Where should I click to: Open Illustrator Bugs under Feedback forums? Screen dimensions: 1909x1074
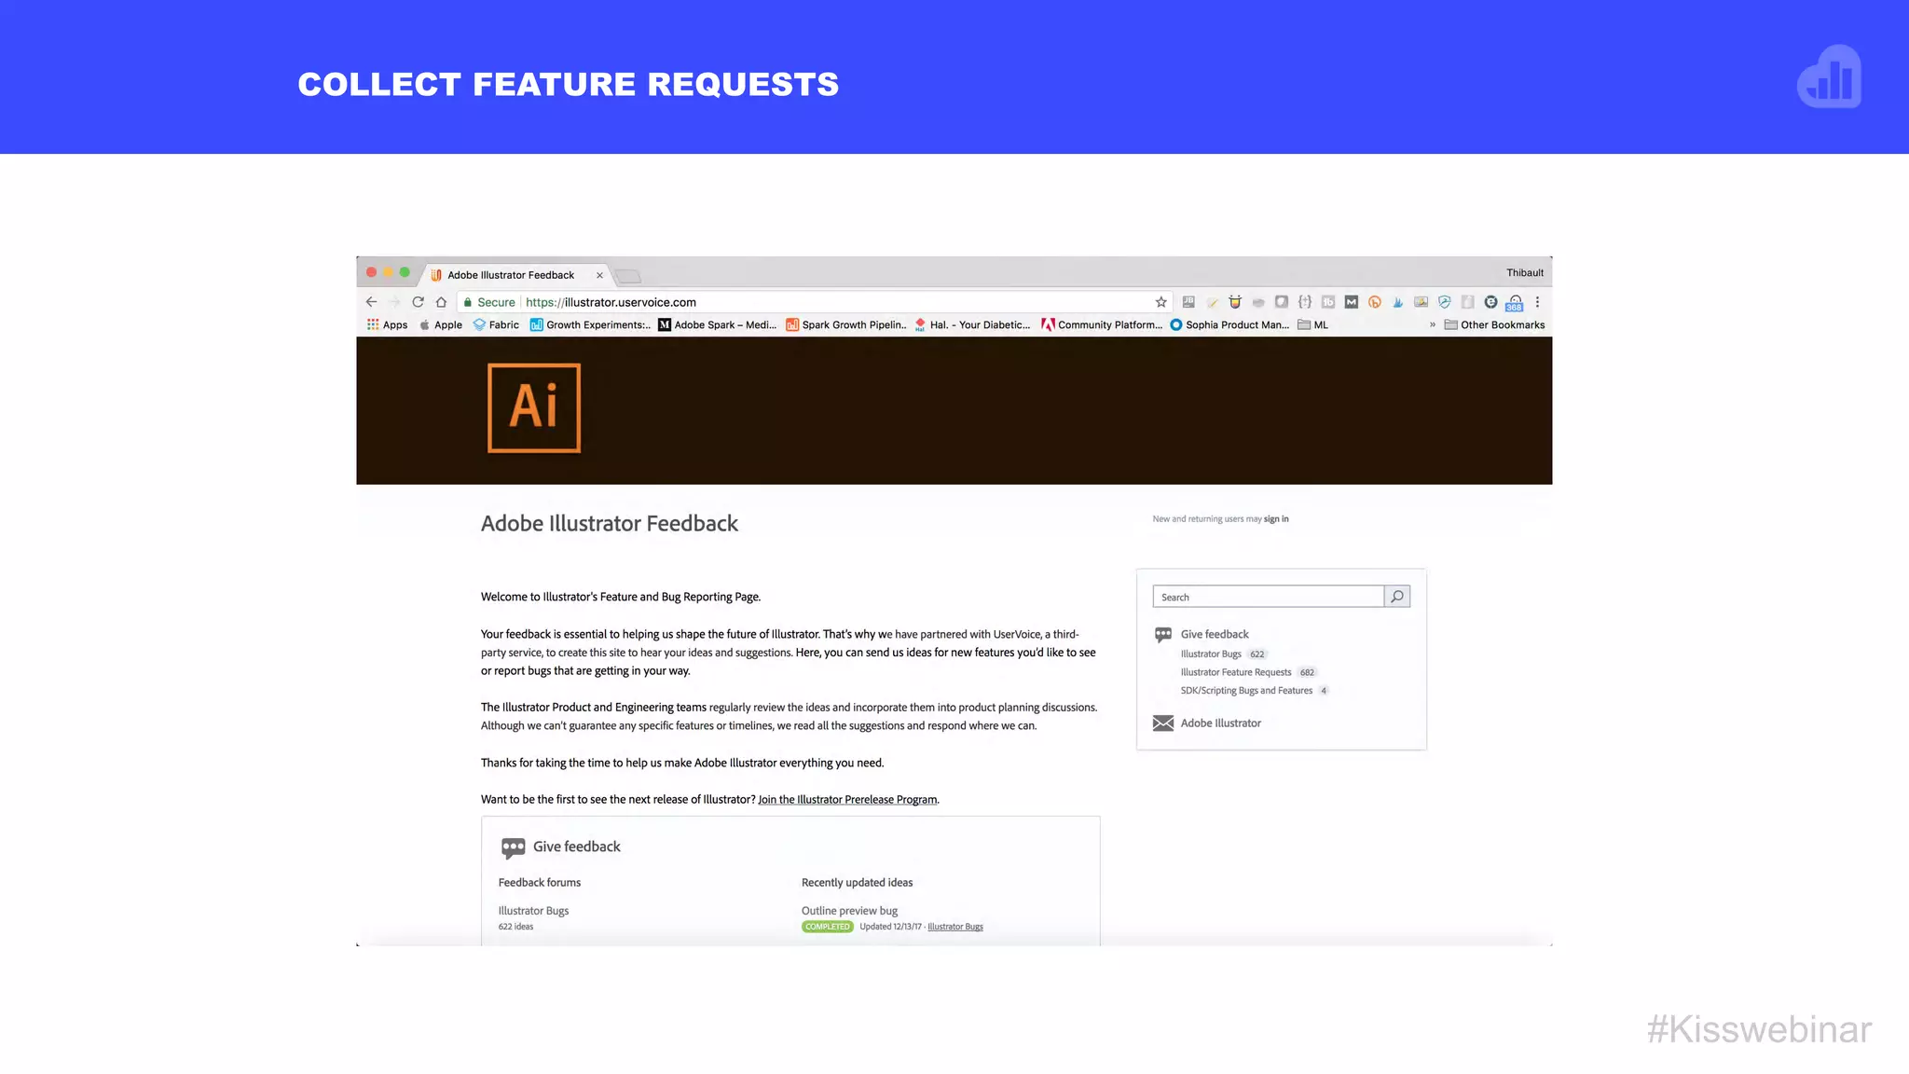click(x=533, y=911)
